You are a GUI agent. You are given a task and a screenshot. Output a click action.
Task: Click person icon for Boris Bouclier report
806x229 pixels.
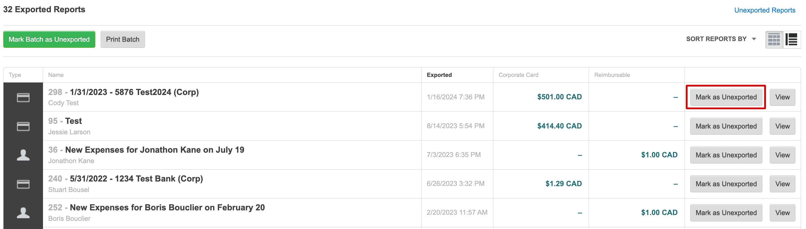(23, 213)
